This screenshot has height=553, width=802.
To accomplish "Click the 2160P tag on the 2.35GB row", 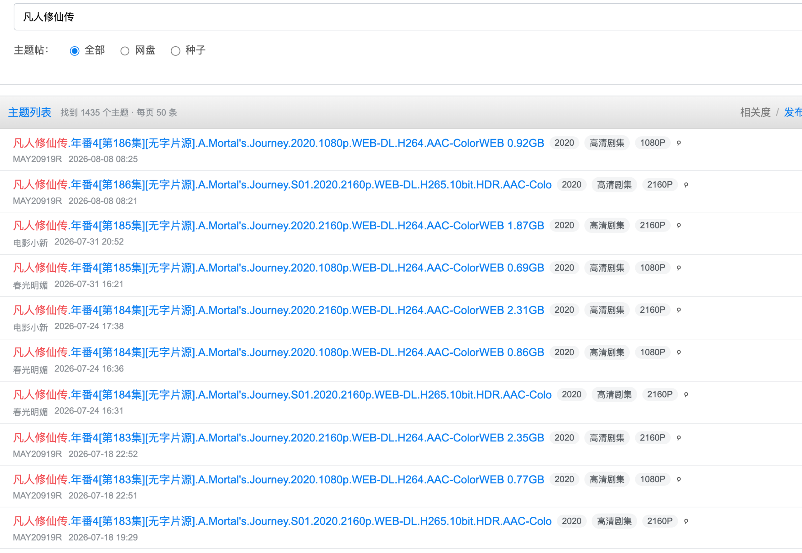I will 652,438.
